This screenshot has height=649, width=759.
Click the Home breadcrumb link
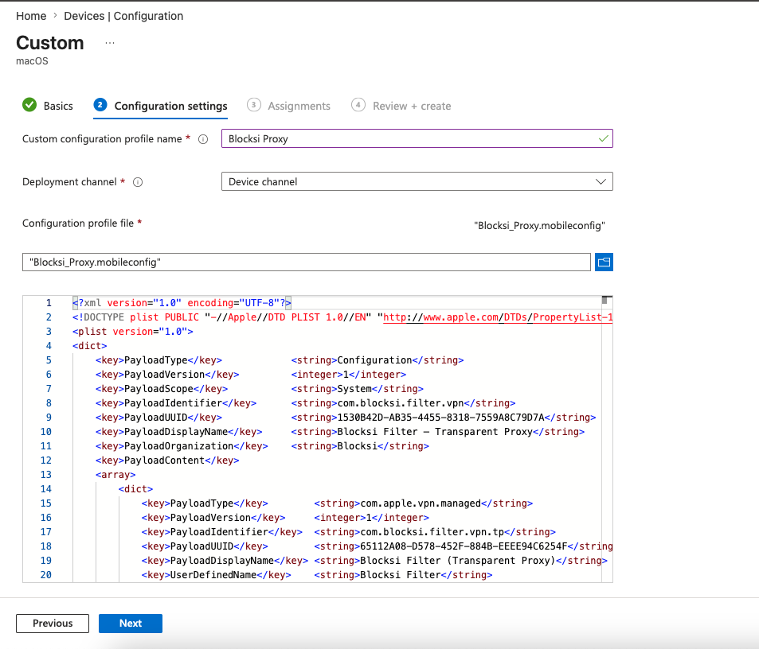click(x=31, y=16)
